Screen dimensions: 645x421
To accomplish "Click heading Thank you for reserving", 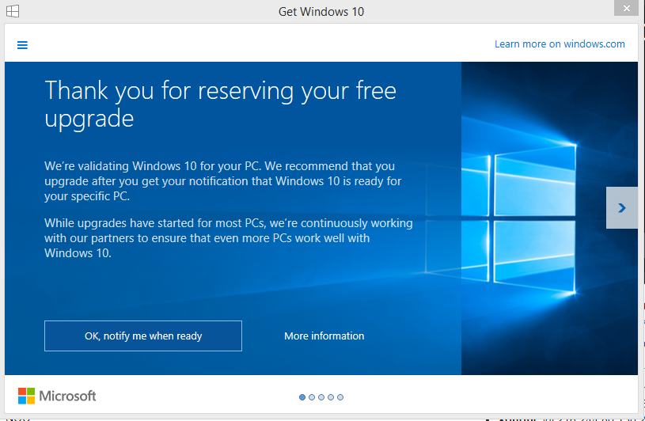I will click(x=220, y=104).
